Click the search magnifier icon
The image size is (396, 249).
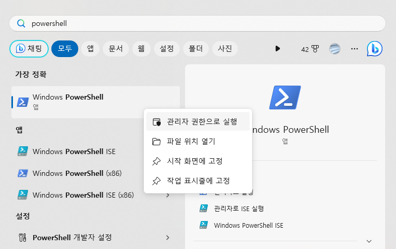coord(21,23)
